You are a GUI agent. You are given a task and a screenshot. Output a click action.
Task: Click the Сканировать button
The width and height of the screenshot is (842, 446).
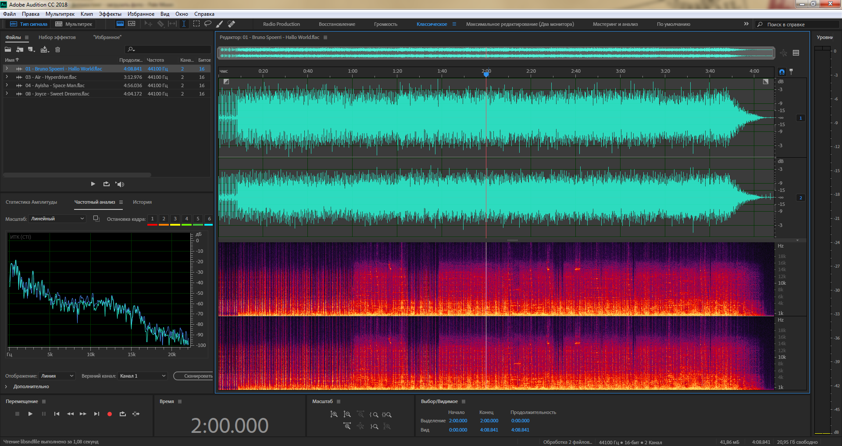194,376
